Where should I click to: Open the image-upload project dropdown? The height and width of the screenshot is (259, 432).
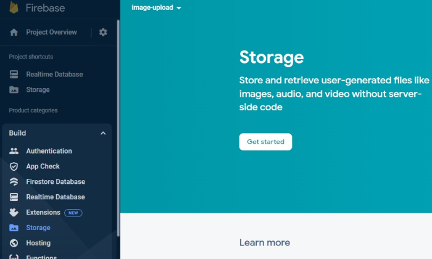click(x=156, y=7)
